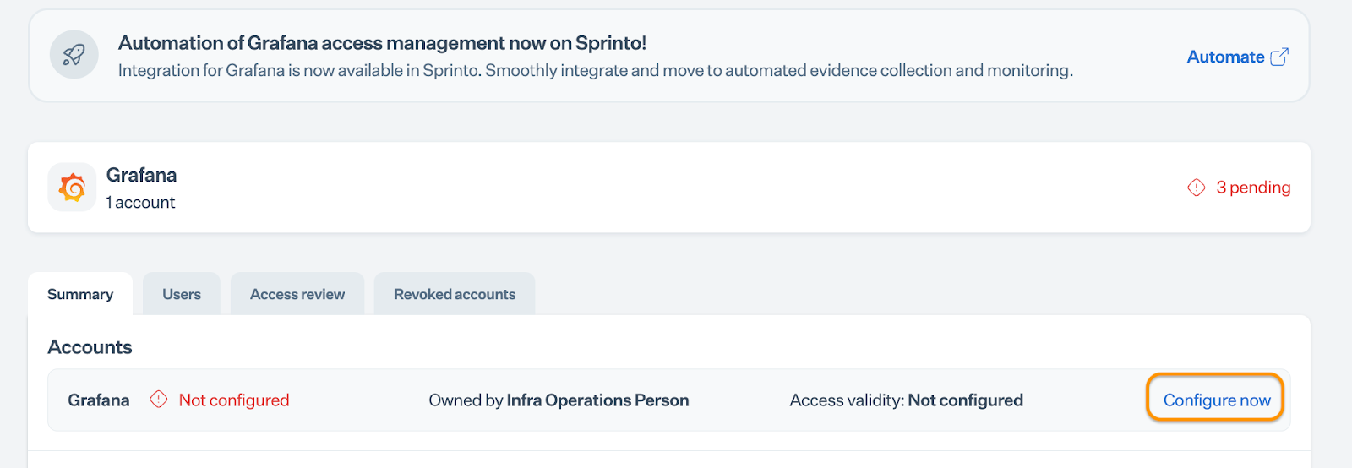Click the Access validity: Not configured text
The width and height of the screenshot is (1352, 468).
click(906, 400)
